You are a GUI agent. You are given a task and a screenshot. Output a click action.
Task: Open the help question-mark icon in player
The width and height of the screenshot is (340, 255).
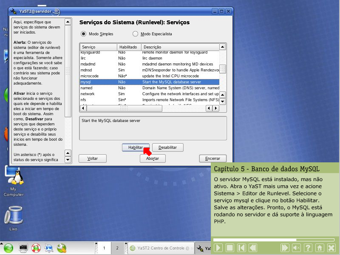pyautogui.click(x=308, y=248)
